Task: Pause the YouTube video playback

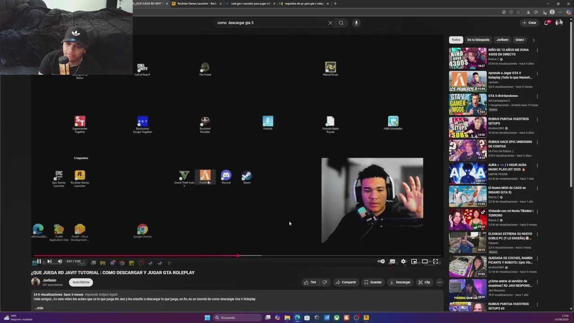Action: point(39,262)
